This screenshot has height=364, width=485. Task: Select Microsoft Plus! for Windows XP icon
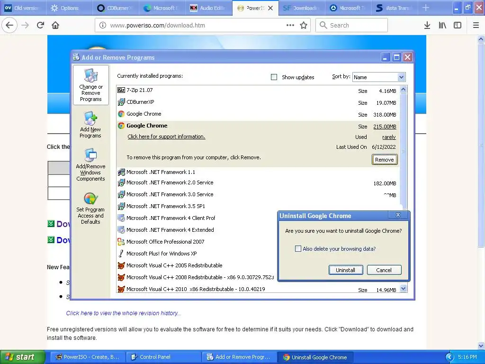(x=121, y=254)
